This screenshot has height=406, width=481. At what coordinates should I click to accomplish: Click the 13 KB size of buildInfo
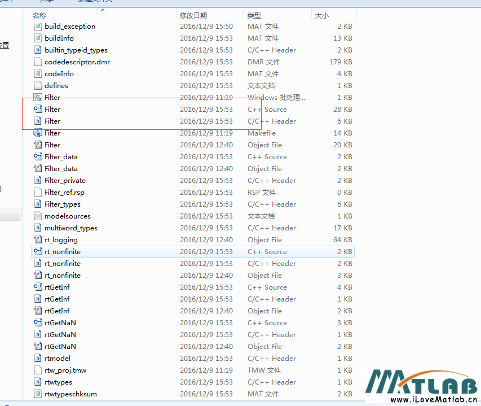click(x=343, y=38)
